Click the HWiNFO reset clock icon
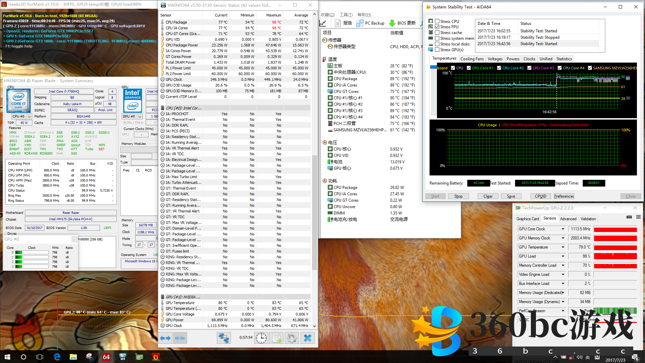The height and width of the screenshot is (363, 645). pyautogui.click(x=261, y=338)
